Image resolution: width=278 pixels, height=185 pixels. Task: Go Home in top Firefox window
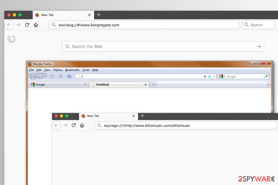click(36, 25)
